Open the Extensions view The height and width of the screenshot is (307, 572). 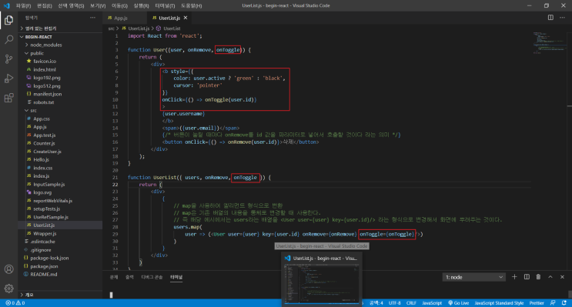(x=8, y=98)
